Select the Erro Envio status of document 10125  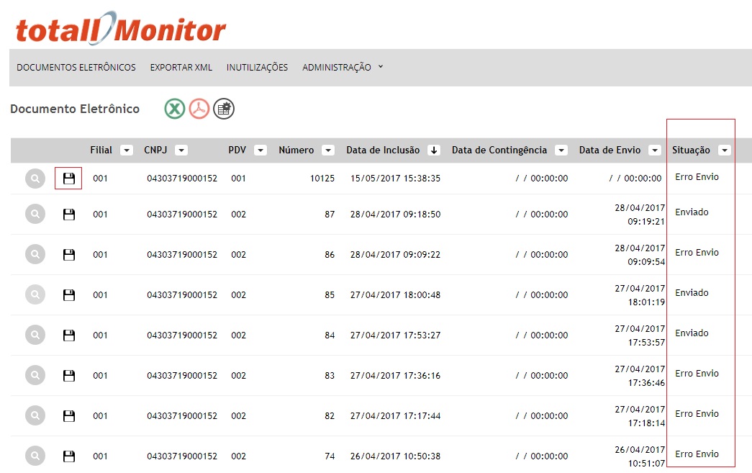697,177
